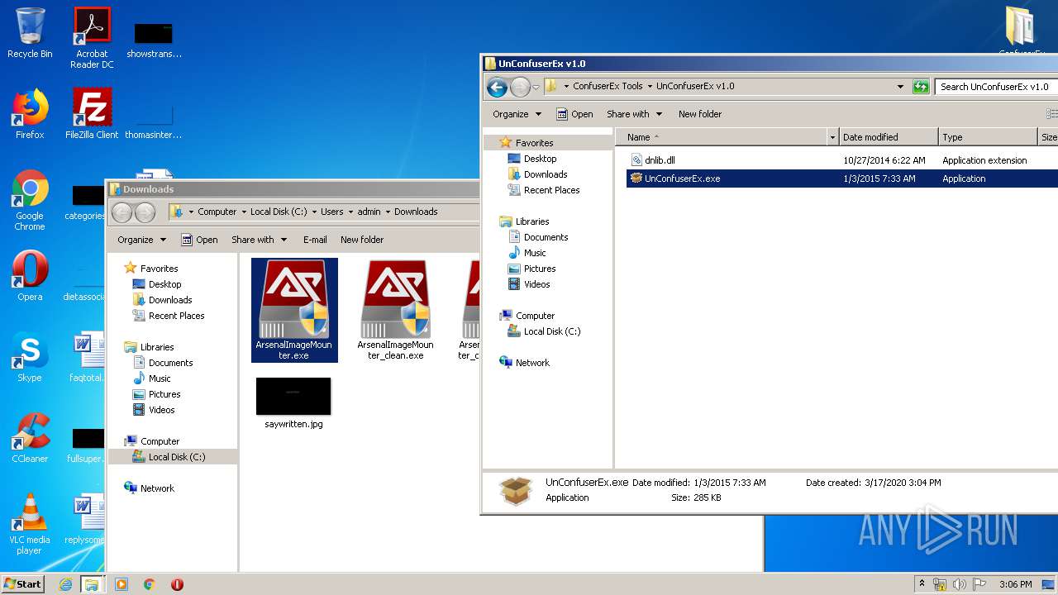Click admin breadcrumb in Downloads address bar
1058x595 pixels.
click(x=369, y=212)
